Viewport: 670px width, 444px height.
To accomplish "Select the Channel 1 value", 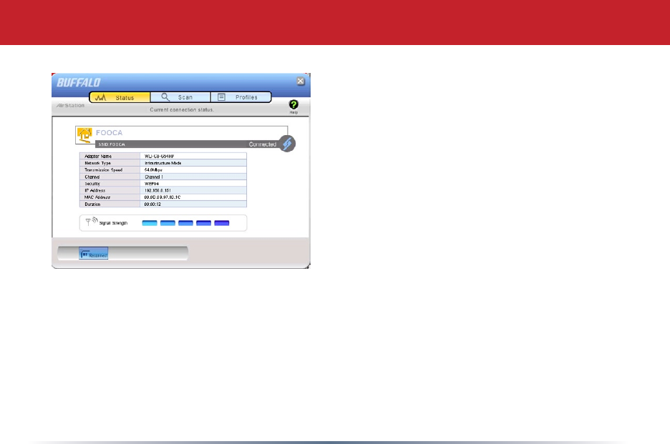I will click(154, 177).
